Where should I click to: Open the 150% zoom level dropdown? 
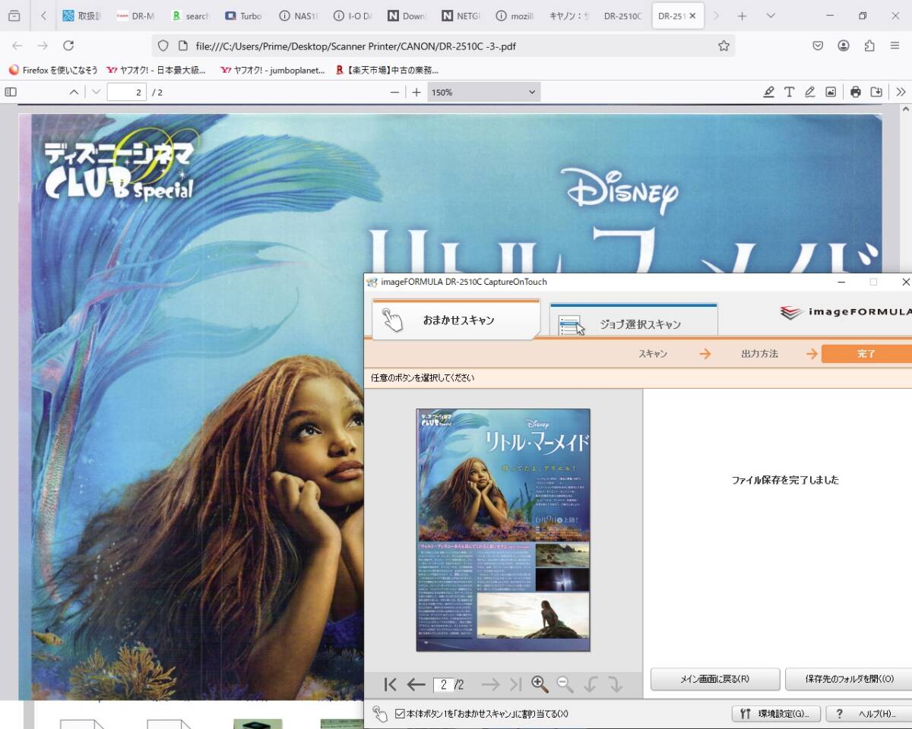pyautogui.click(x=484, y=92)
